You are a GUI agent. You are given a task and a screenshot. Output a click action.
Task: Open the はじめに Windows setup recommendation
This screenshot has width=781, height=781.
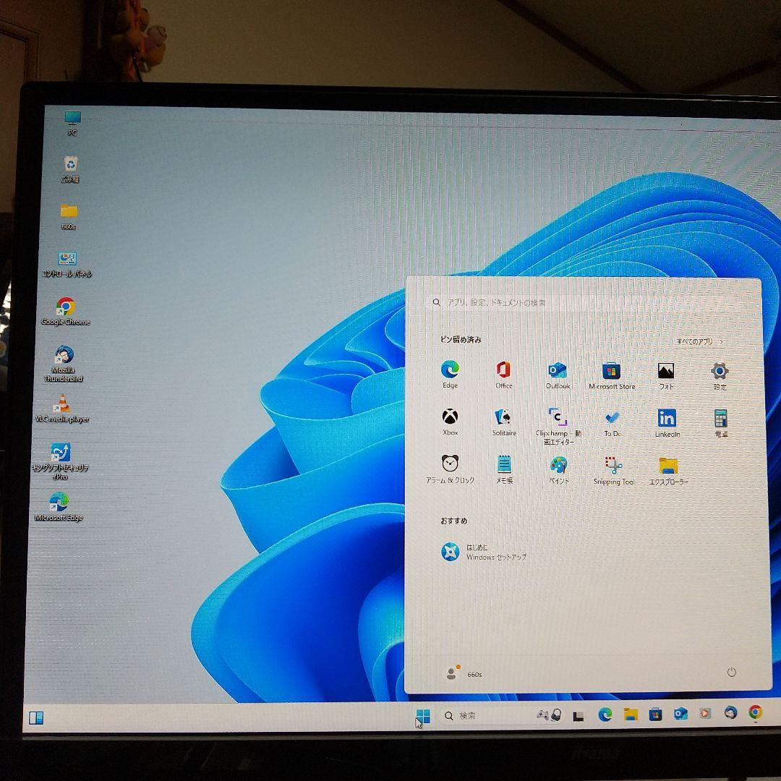coord(483,552)
